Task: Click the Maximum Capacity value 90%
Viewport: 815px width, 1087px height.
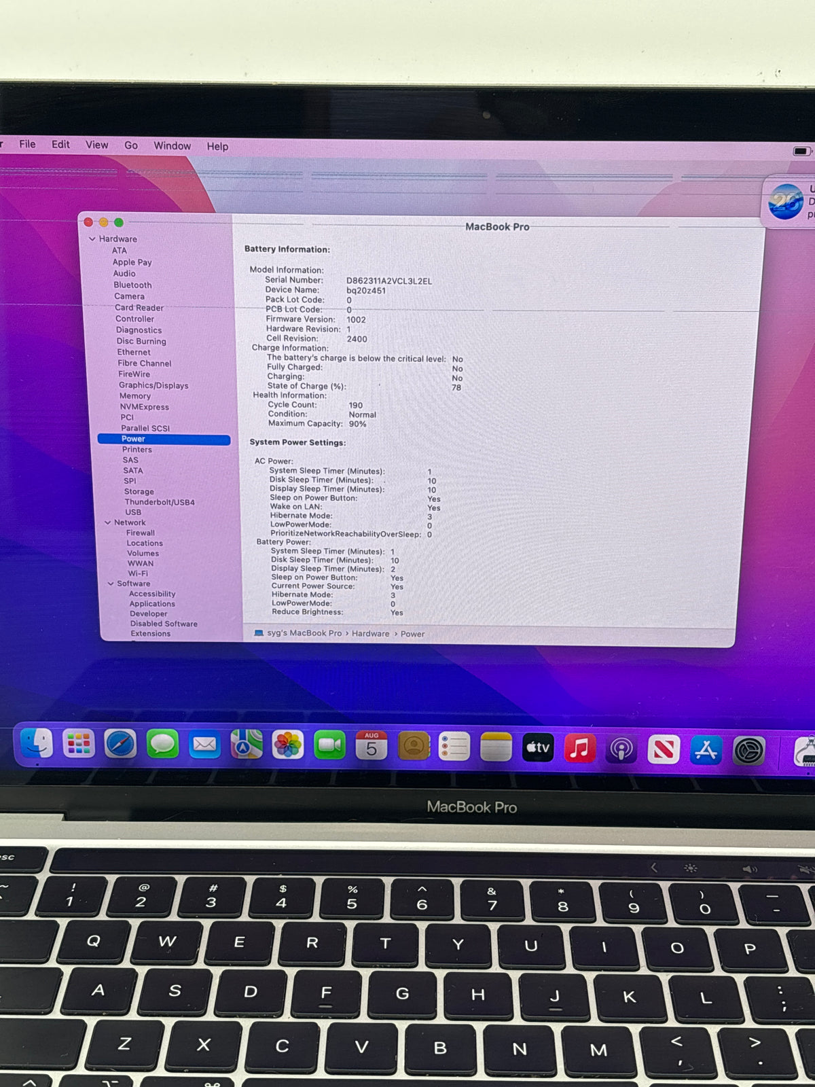Action: click(x=358, y=424)
